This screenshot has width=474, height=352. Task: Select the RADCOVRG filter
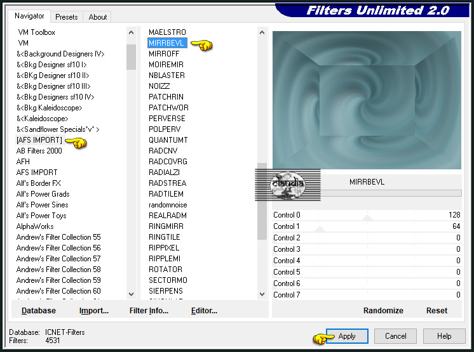pyautogui.click(x=168, y=162)
